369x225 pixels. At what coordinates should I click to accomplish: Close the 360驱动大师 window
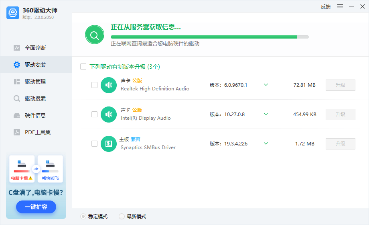[363, 6]
